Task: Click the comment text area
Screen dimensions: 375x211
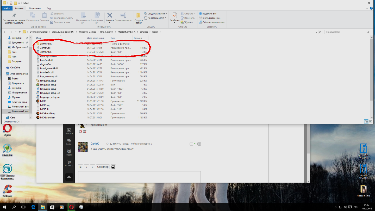Action: [139, 177]
